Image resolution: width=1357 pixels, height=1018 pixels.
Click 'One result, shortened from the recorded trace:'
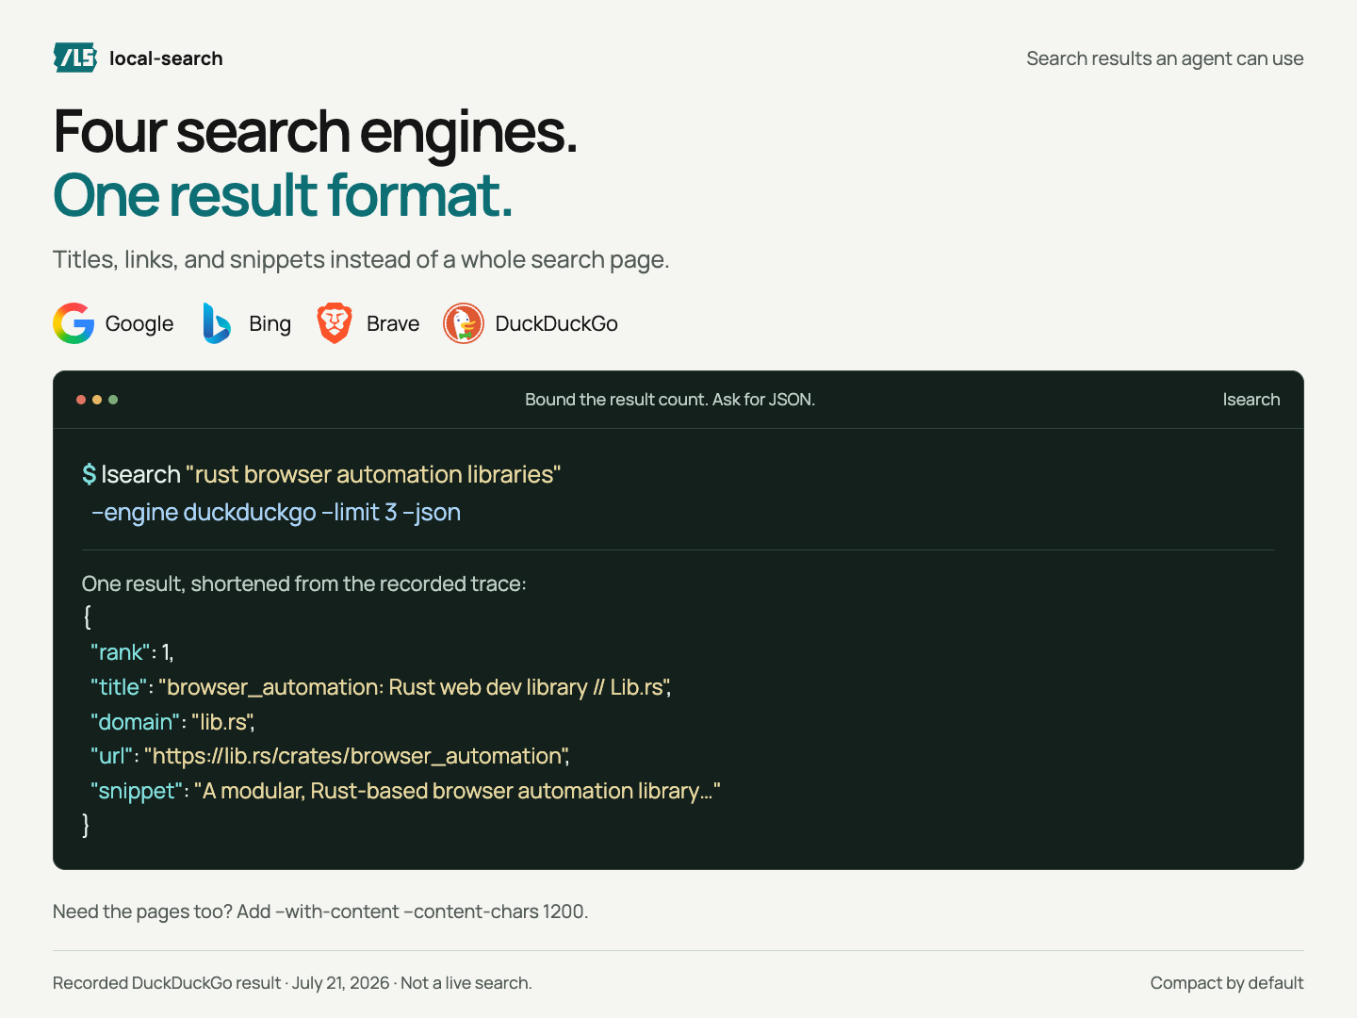(304, 583)
